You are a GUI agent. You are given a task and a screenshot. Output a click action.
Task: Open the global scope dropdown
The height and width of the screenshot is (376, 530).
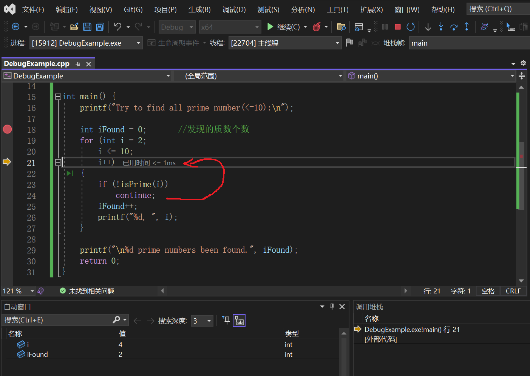point(259,76)
